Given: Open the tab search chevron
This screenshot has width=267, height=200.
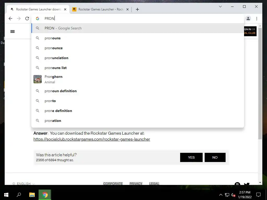Looking at the screenshot, I should 220,7.
